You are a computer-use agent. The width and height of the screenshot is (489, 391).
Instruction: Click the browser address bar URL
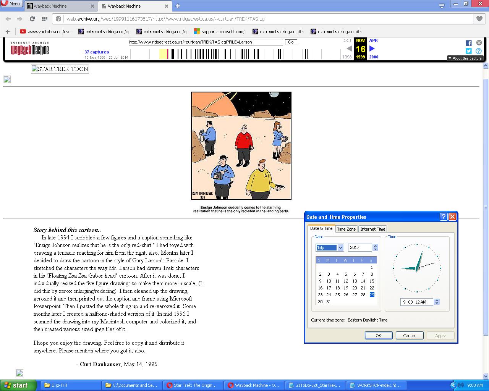click(166, 19)
